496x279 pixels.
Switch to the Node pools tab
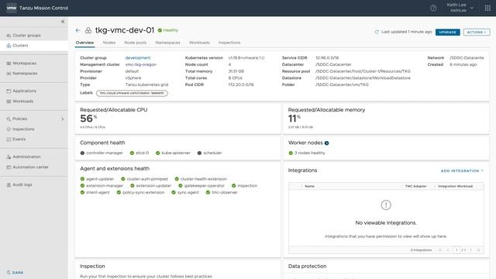pos(136,43)
